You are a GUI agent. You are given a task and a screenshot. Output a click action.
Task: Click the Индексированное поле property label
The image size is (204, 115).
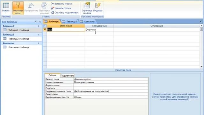pos(58,91)
